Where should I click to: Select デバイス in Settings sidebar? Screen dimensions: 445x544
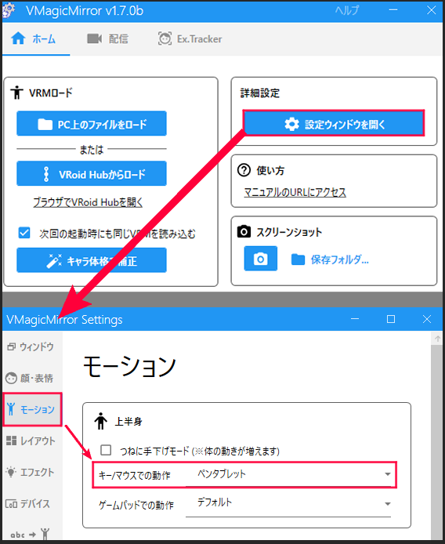pyautogui.click(x=32, y=503)
